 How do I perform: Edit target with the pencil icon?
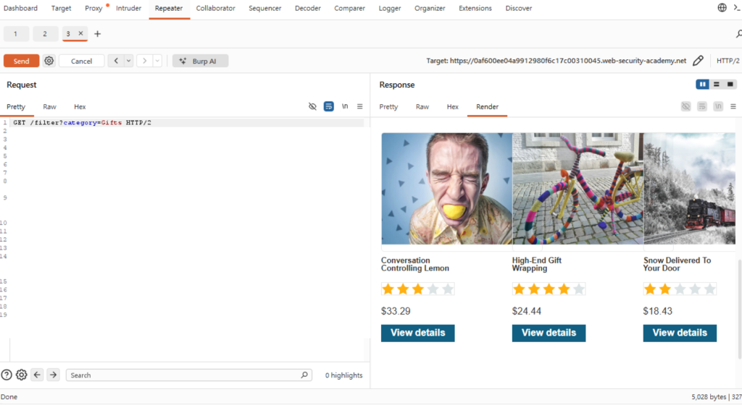click(x=698, y=61)
